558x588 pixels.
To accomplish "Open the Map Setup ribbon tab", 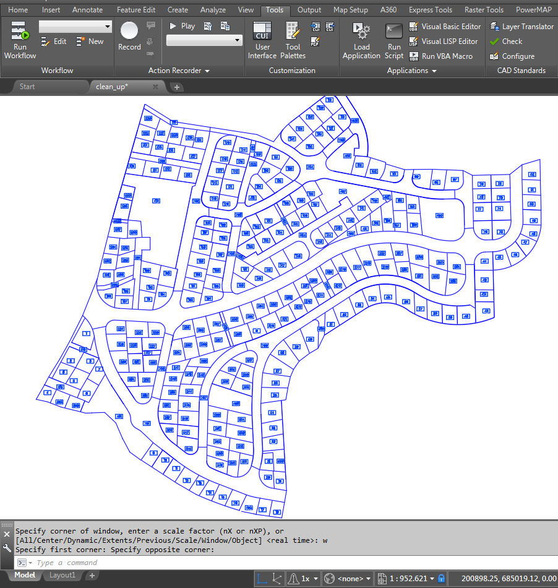I will pos(351,10).
